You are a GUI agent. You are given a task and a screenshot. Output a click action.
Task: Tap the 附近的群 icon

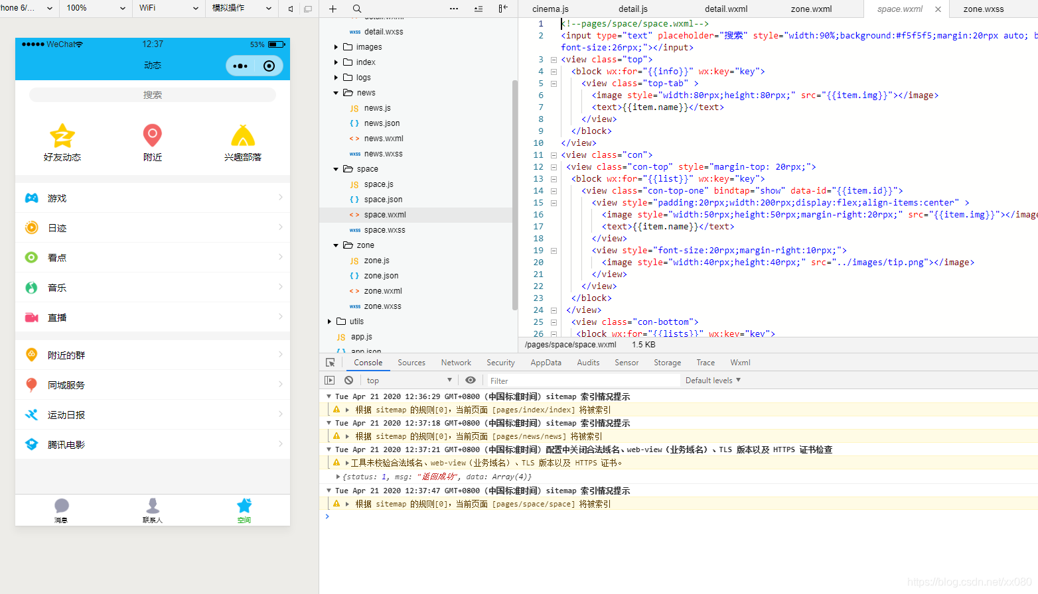[x=31, y=355]
